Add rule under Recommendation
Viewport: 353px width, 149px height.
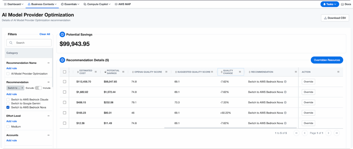pyautogui.click(x=11, y=94)
